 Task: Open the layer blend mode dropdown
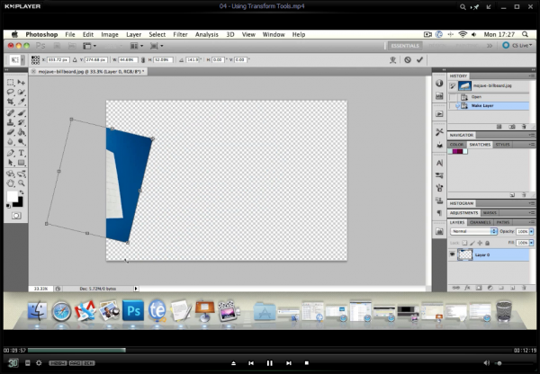tap(474, 230)
